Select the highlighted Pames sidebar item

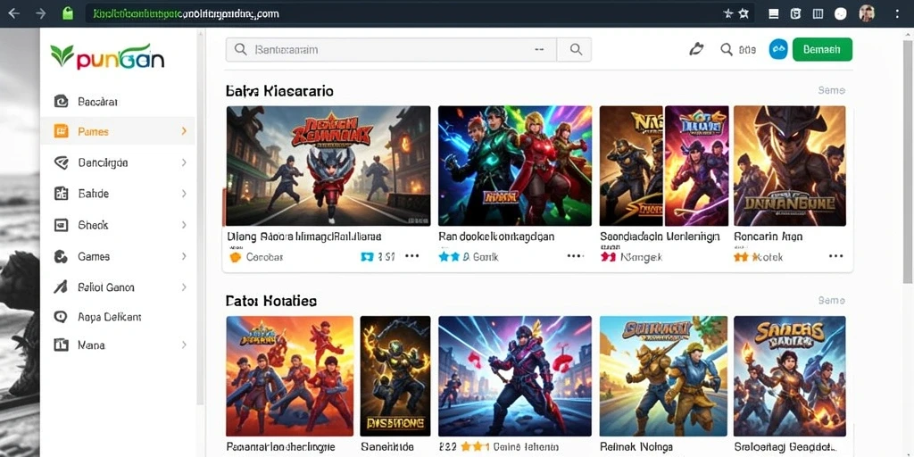[x=118, y=131]
